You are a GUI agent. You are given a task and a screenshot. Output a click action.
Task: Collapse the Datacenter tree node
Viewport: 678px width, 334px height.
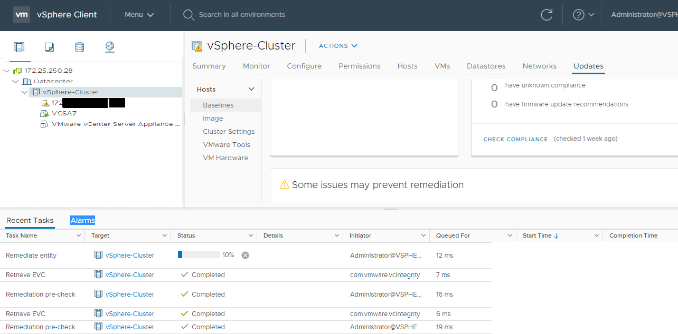pos(15,82)
